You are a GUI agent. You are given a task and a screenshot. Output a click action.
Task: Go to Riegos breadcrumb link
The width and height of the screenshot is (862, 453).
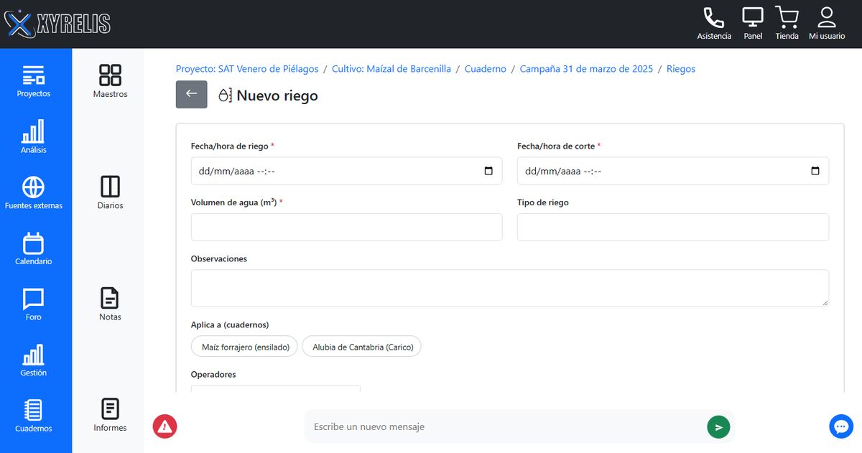(x=681, y=69)
